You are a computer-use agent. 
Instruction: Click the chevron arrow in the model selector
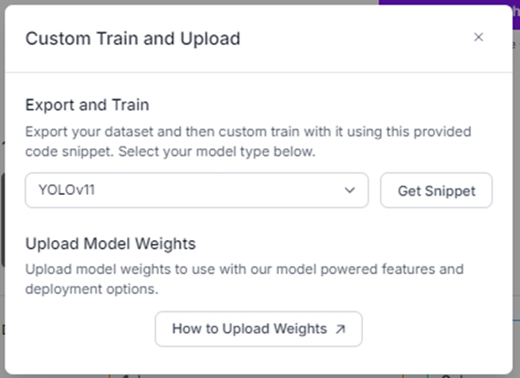(350, 190)
